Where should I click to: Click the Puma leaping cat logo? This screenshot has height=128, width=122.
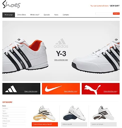92,89
